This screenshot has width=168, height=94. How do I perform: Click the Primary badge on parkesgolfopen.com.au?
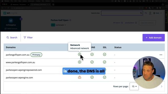(x=36, y=55)
